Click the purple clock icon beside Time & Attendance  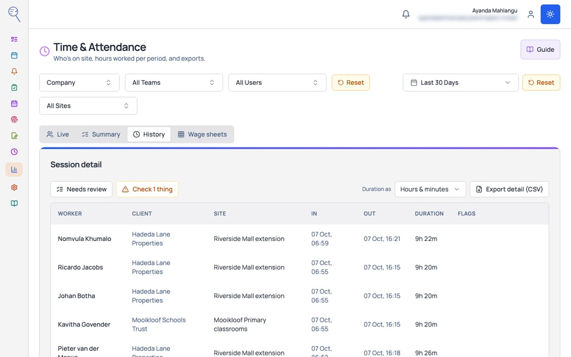click(45, 51)
